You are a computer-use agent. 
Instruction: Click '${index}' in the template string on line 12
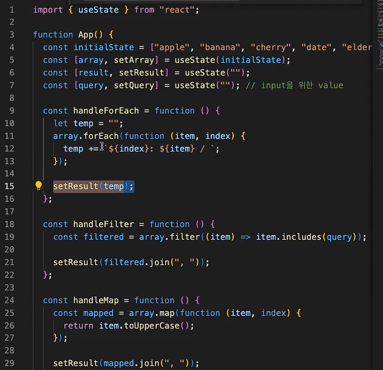[x=129, y=149]
